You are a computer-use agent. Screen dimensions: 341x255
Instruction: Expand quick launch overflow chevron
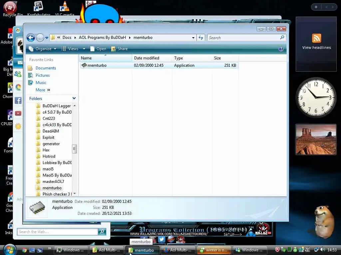49,248
